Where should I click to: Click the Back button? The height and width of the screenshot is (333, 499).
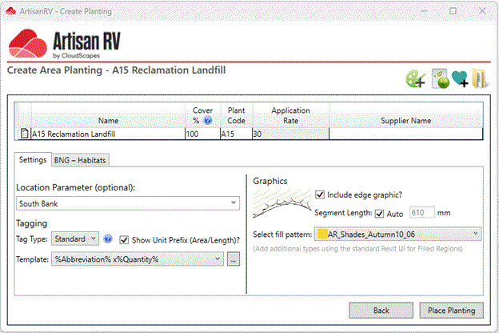[x=381, y=311]
